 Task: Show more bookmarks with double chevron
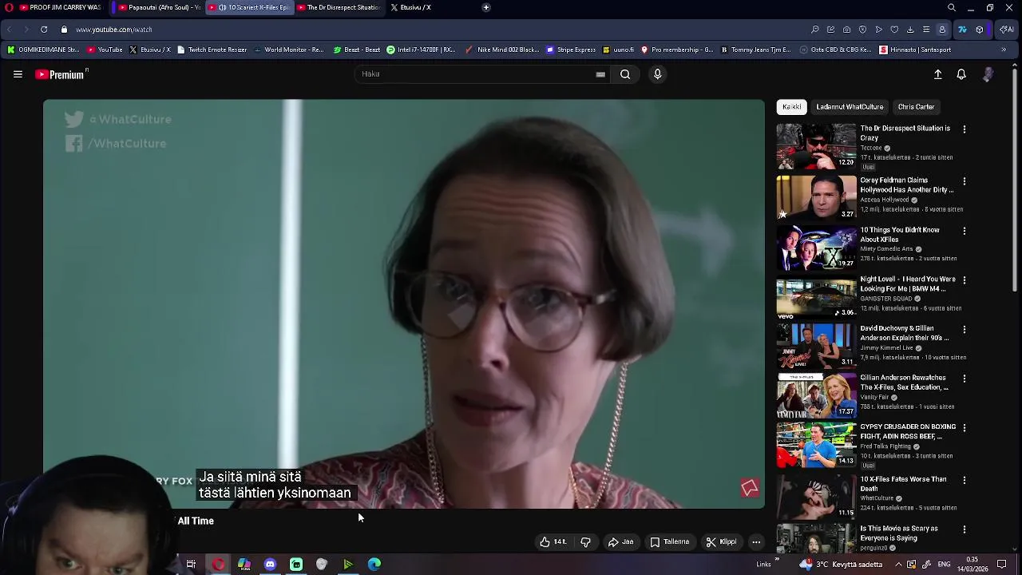(x=1004, y=50)
